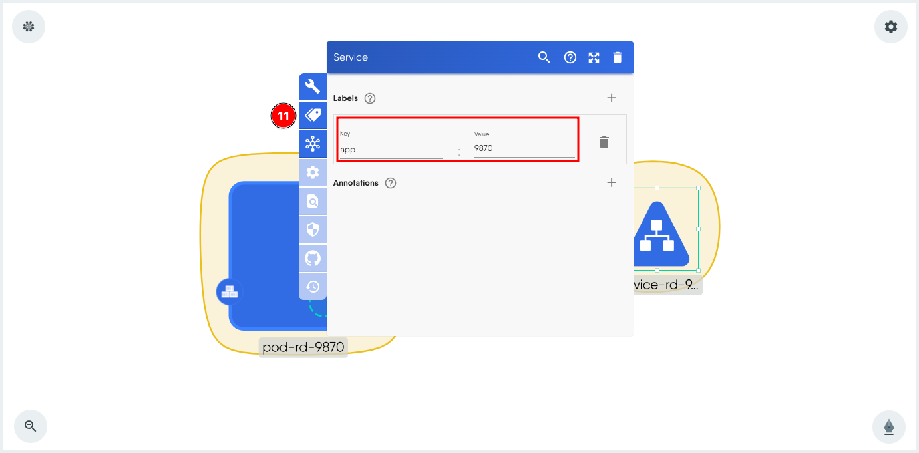Toggle fullscreen for the Service panel

pos(594,57)
